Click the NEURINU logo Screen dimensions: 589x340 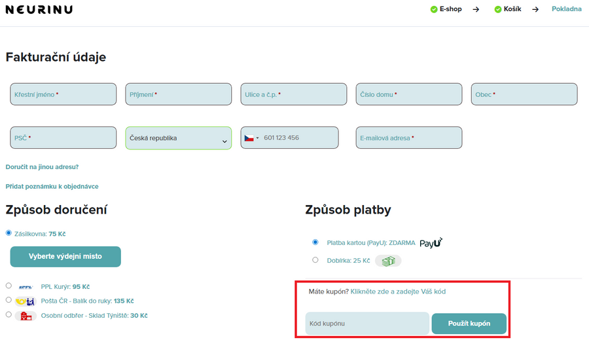coord(39,10)
